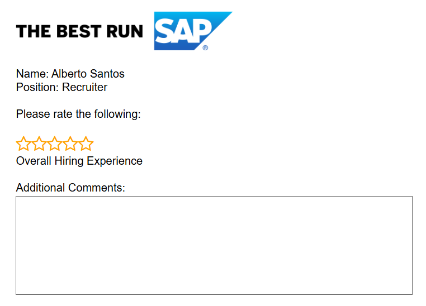The image size is (426, 306).
Task: Click the word "THE" in the header tagline
Action: click(x=34, y=32)
